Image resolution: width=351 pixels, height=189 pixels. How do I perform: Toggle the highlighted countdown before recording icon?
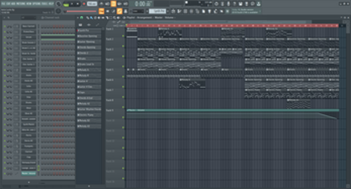click(113, 4)
